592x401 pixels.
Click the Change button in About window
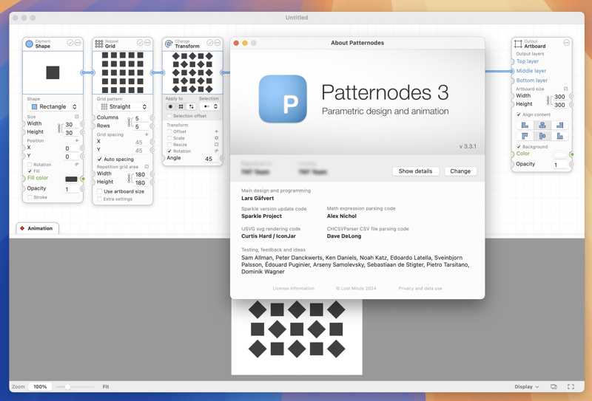[x=460, y=171]
